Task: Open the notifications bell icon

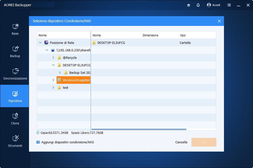Action: coord(198,5)
